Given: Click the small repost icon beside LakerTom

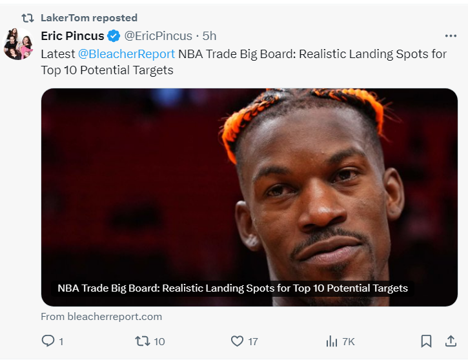Looking at the screenshot, I should pyautogui.click(x=28, y=17).
